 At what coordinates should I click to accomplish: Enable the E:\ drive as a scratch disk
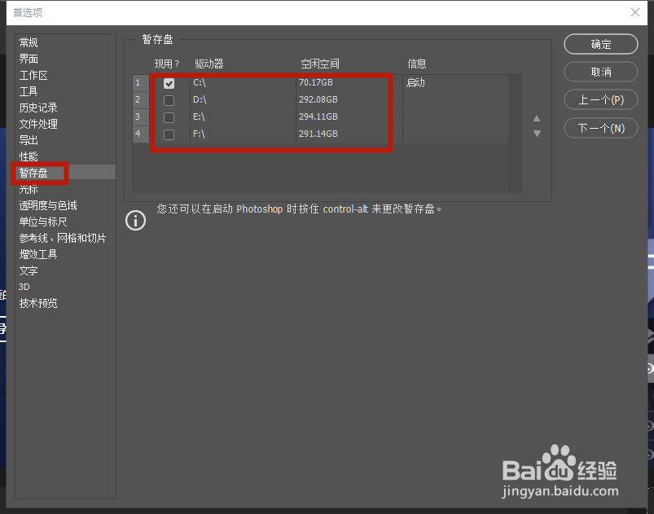point(169,116)
